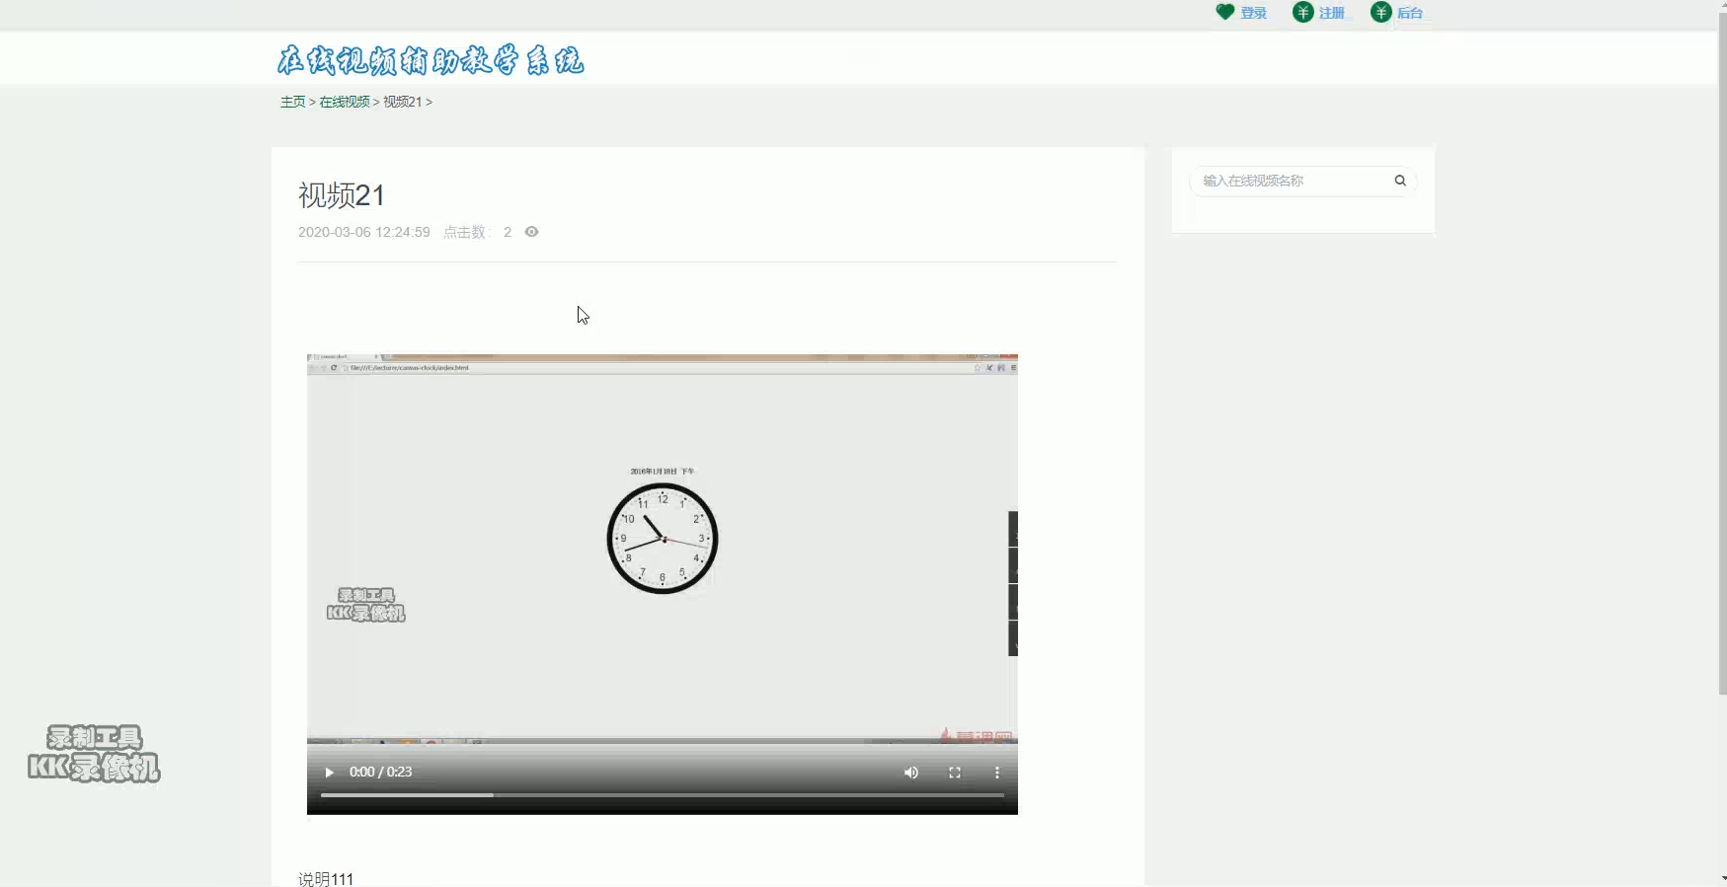Click the 0:00 / 0:23 time display
The height and width of the screenshot is (887, 1727).
coord(381,773)
